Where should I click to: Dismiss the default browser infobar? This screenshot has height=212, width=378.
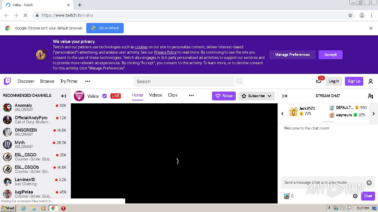click(371, 28)
